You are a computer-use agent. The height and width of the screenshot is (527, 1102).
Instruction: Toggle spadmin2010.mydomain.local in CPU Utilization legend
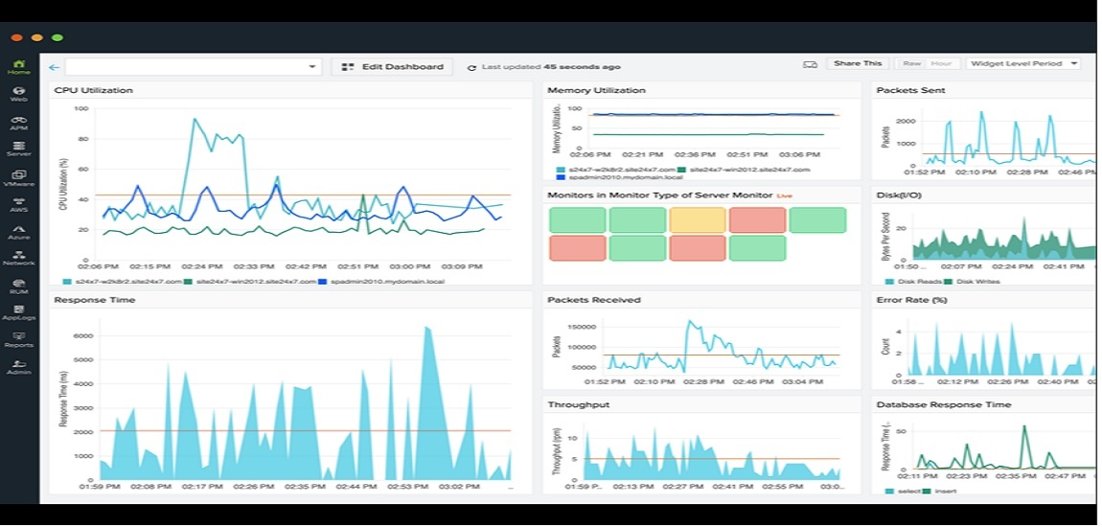(x=381, y=281)
